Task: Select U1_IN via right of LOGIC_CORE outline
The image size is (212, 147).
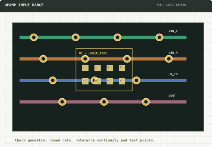Action: click(x=136, y=80)
